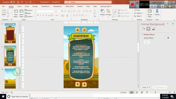Open the Section dropdown

[29, 16]
